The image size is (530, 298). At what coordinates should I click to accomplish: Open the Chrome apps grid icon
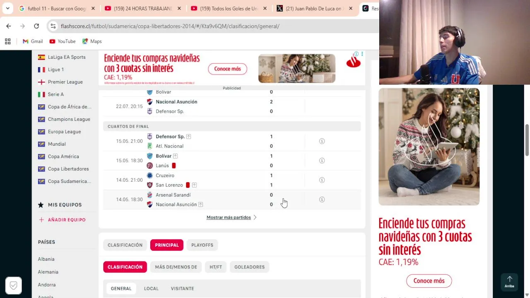pyautogui.click(x=7, y=41)
